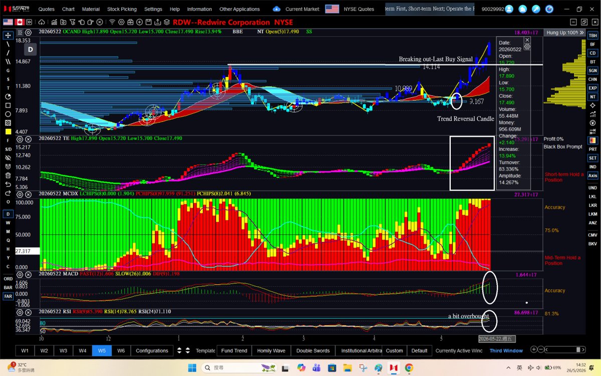Close the candle data info popup

[x=527, y=40]
